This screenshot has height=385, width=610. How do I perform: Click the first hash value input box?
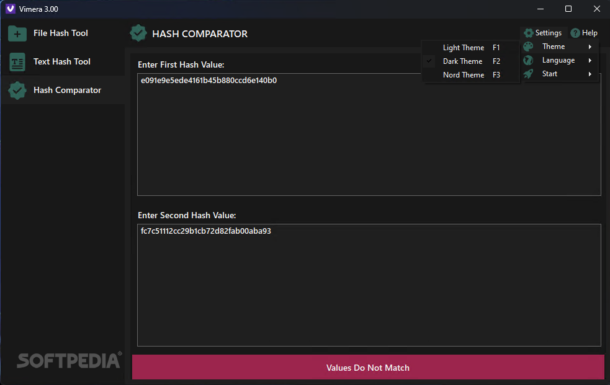pos(369,135)
